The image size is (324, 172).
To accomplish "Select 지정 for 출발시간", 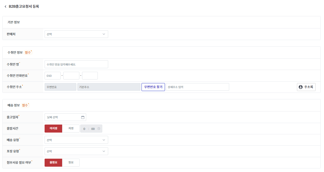I will (x=71, y=128).
